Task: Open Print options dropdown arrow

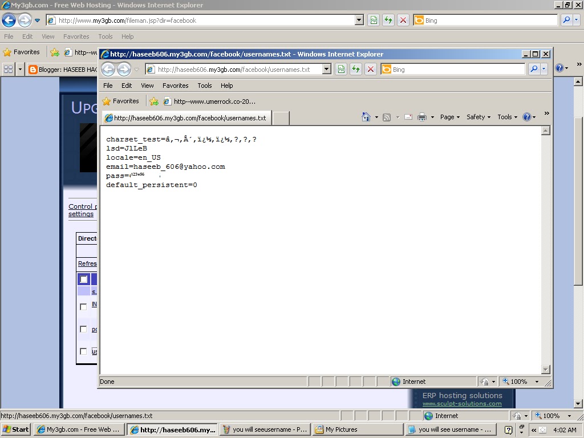Action: 432,117
